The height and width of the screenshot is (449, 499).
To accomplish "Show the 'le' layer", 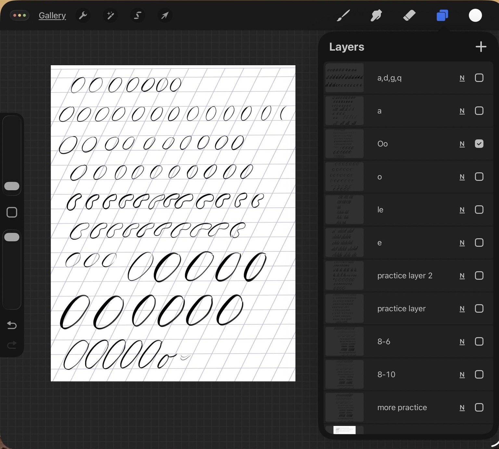I will 479,210.
